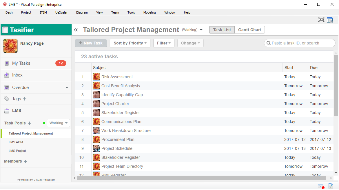Click the scroll down arrow
Screen dimensions: 339x190
point(336,173)
